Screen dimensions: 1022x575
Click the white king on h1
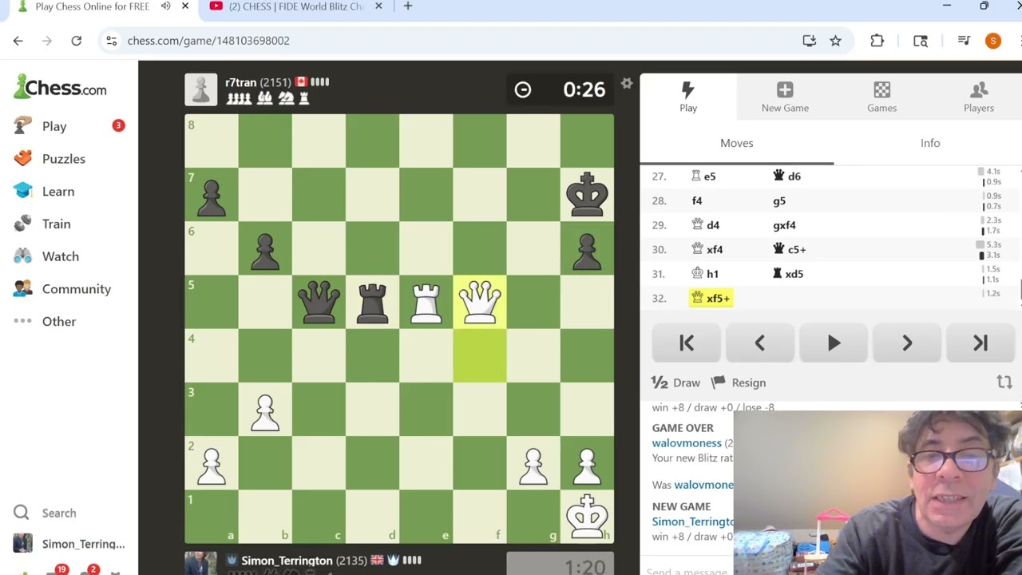pos(587,516)
